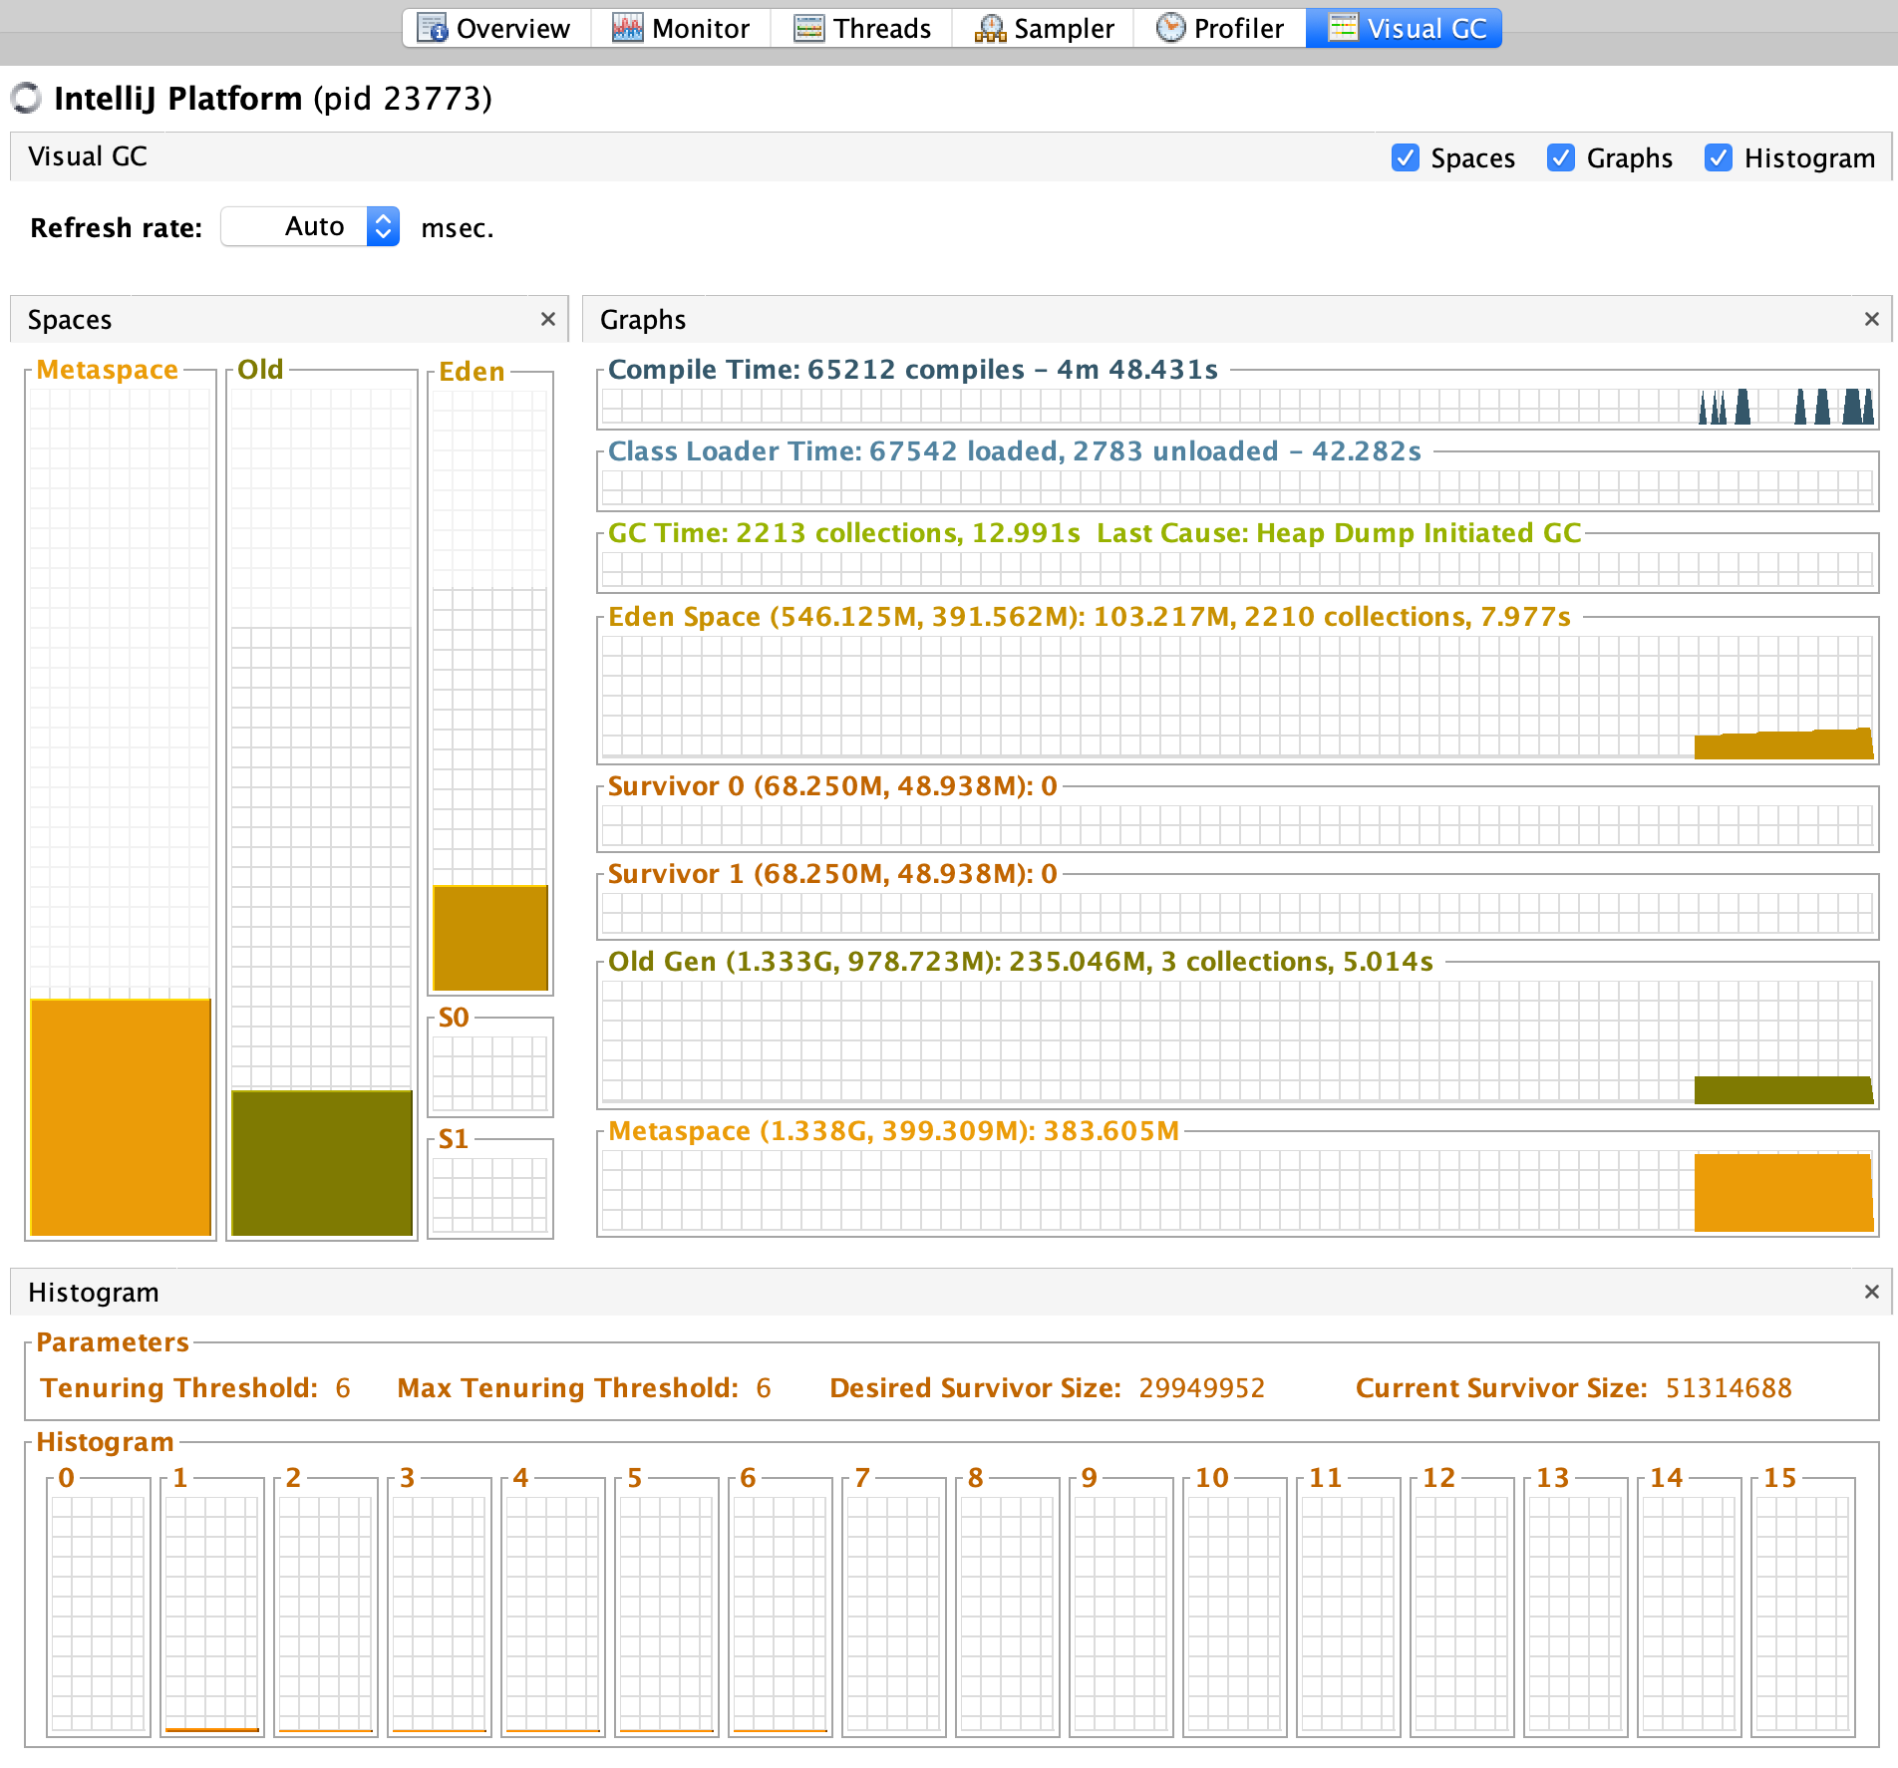Screen dimensions: 1898x1768
Task: Click the Compile Time graph
Action: (1237, 406)
